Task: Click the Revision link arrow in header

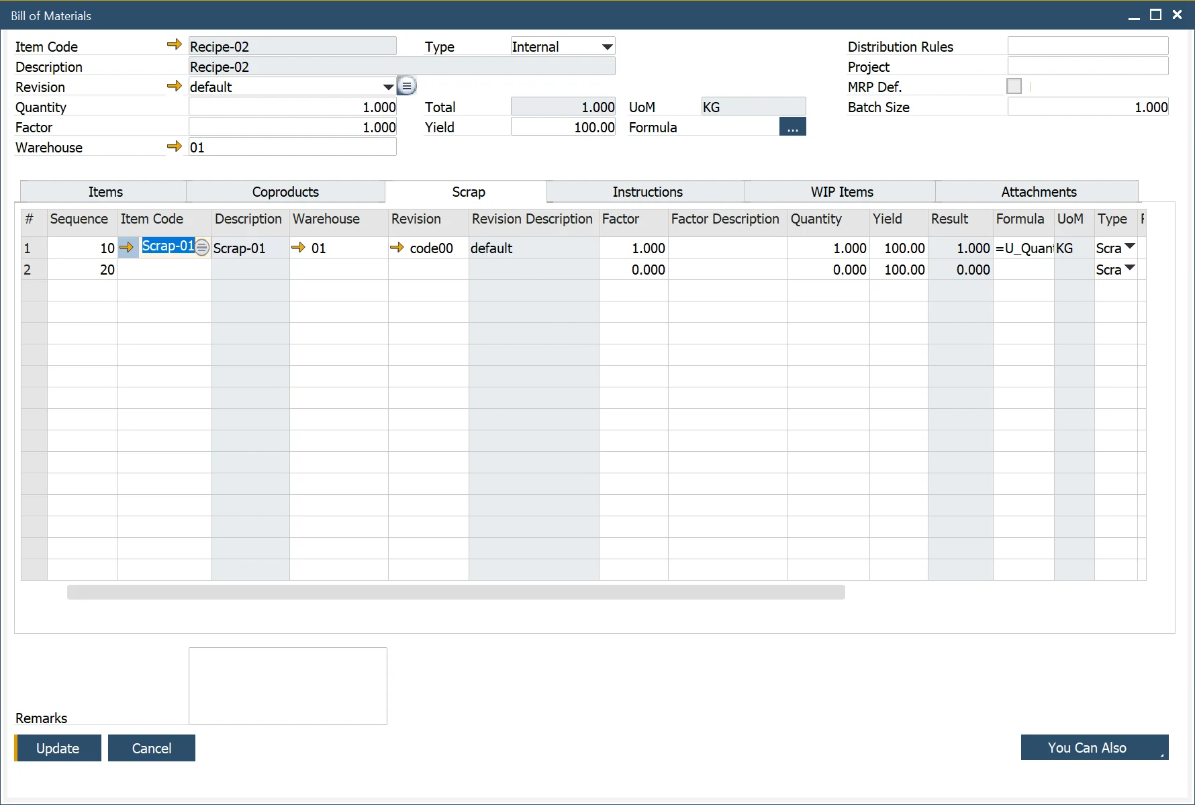Action: [x=175, y=86]
